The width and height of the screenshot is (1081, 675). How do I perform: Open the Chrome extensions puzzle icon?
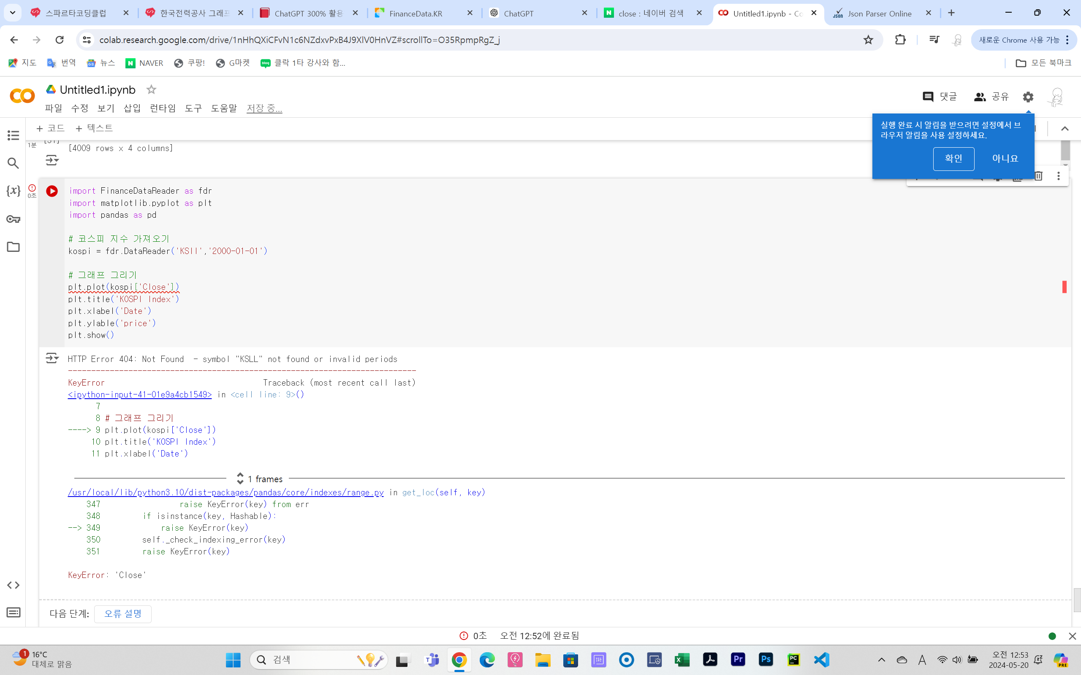tap(900, 40)
